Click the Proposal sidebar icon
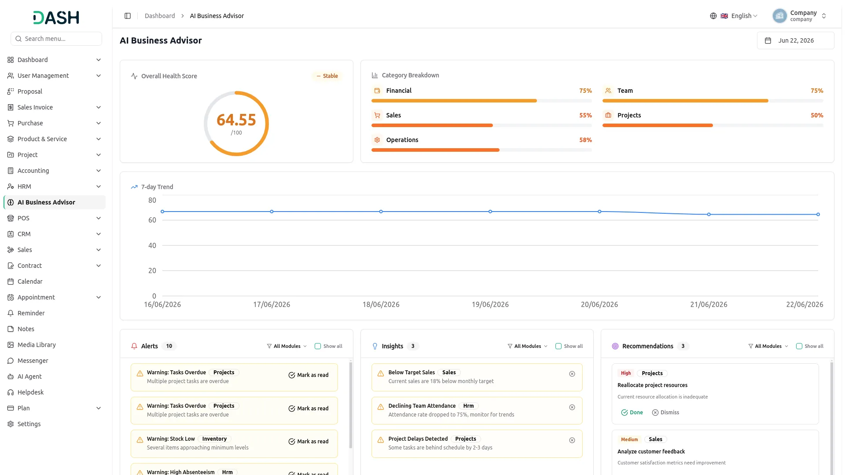 [11, 91]
